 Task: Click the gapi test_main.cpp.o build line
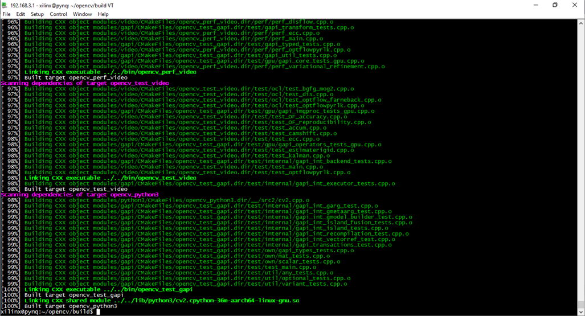(158, 267)
